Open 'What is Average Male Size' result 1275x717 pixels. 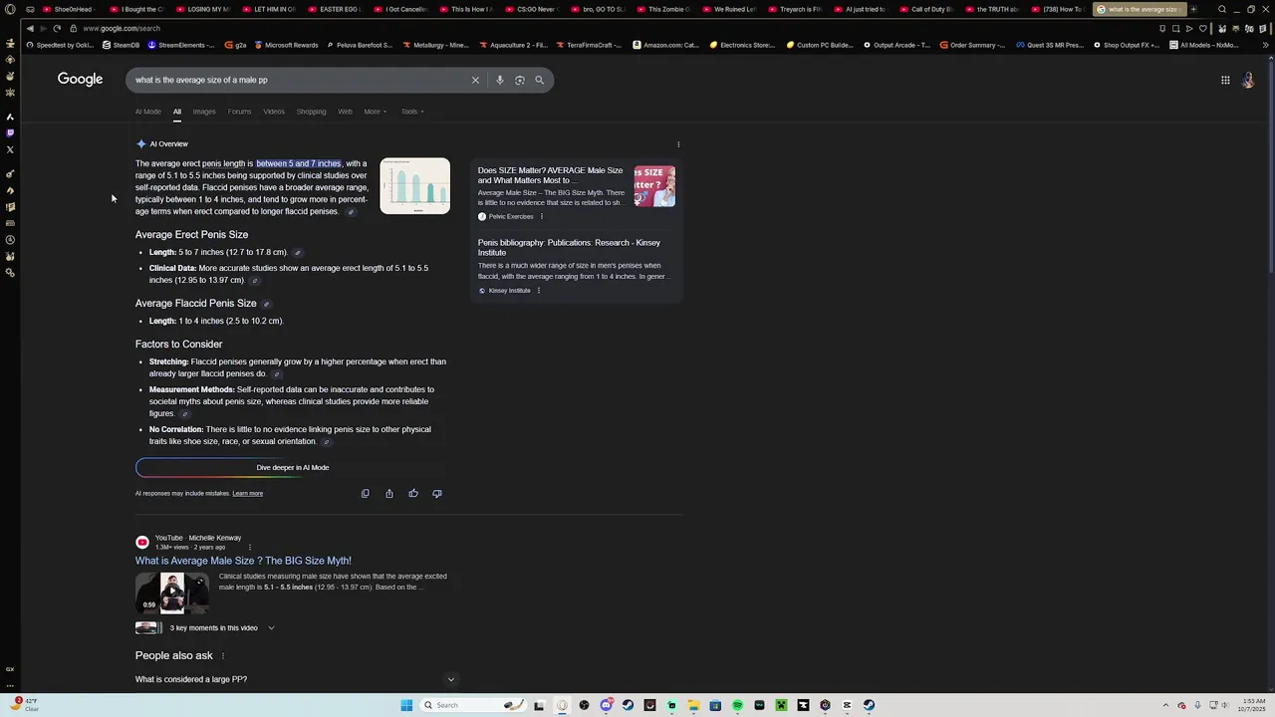[x=243, y=561]
